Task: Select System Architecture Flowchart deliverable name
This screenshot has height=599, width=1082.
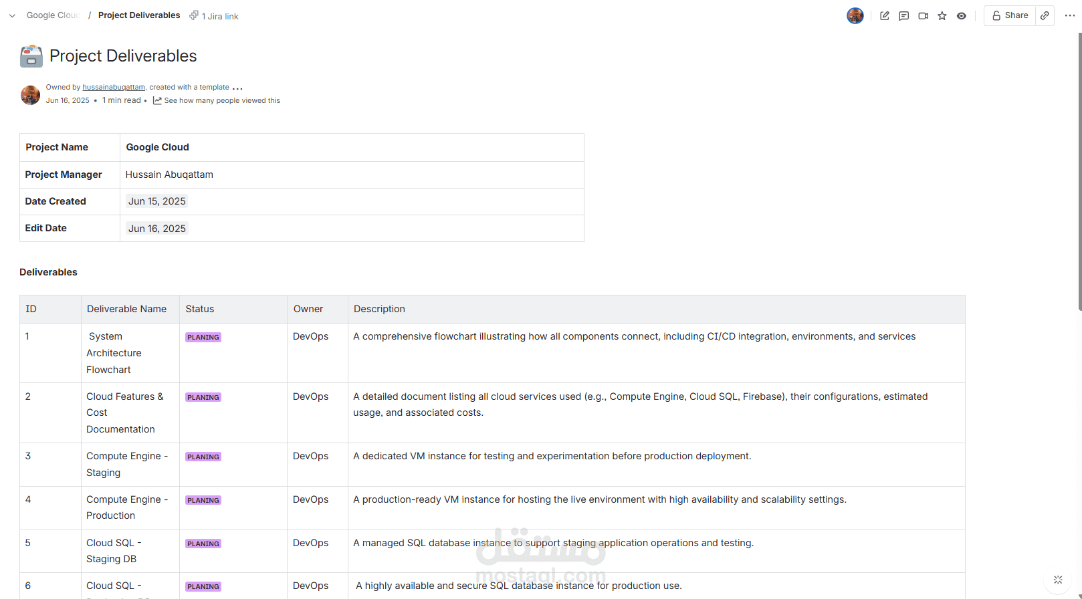Action: [130, 353]
